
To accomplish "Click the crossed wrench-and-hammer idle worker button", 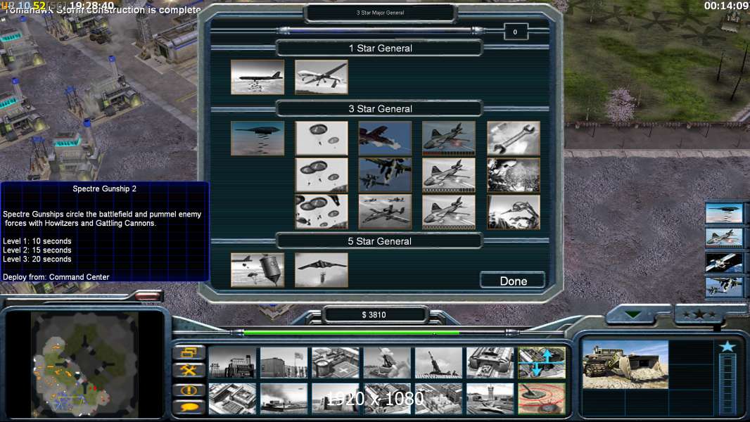I will coord(189,370).
